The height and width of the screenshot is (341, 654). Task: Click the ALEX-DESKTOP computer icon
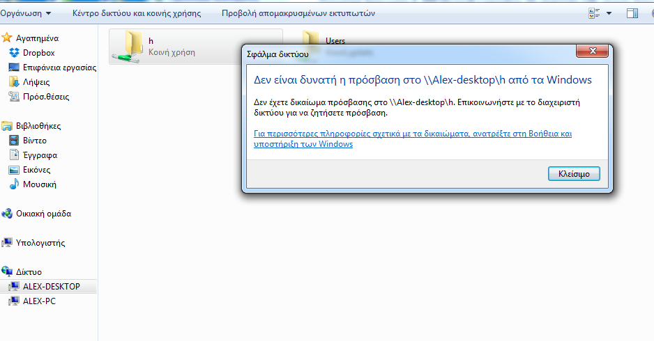pyautogui.click(x=14, y=287)
